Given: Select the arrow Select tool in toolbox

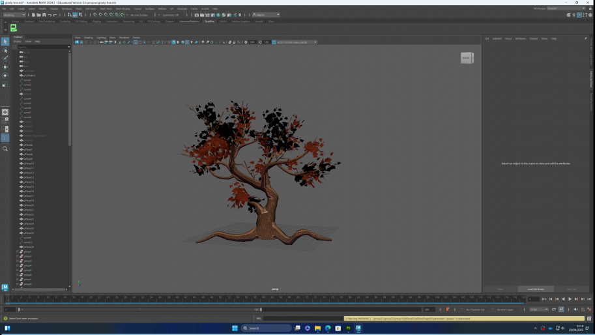Looking at the screenshot, I should tap(5, 42).
